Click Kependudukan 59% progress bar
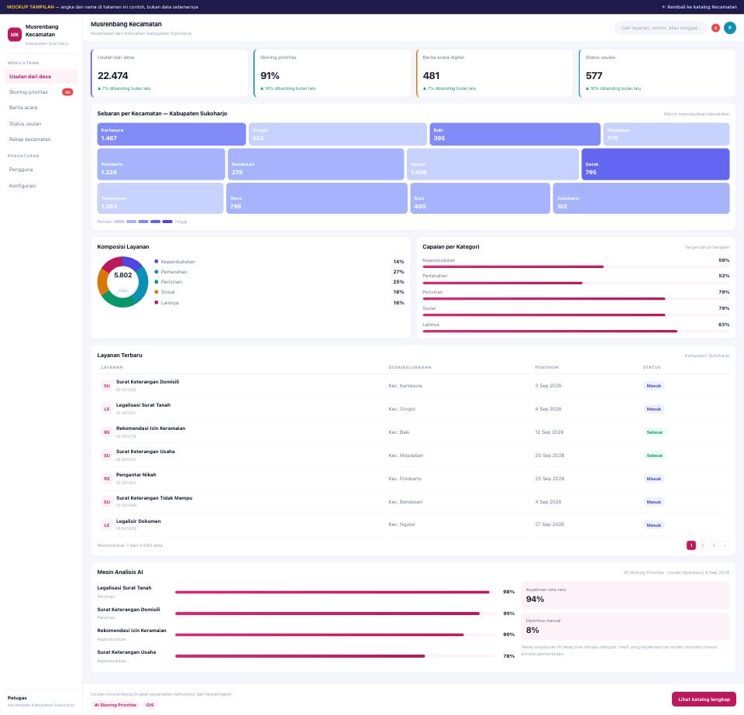Image resolution: width=744 pixels, height=715 pixels. click(x=576, y=267)
